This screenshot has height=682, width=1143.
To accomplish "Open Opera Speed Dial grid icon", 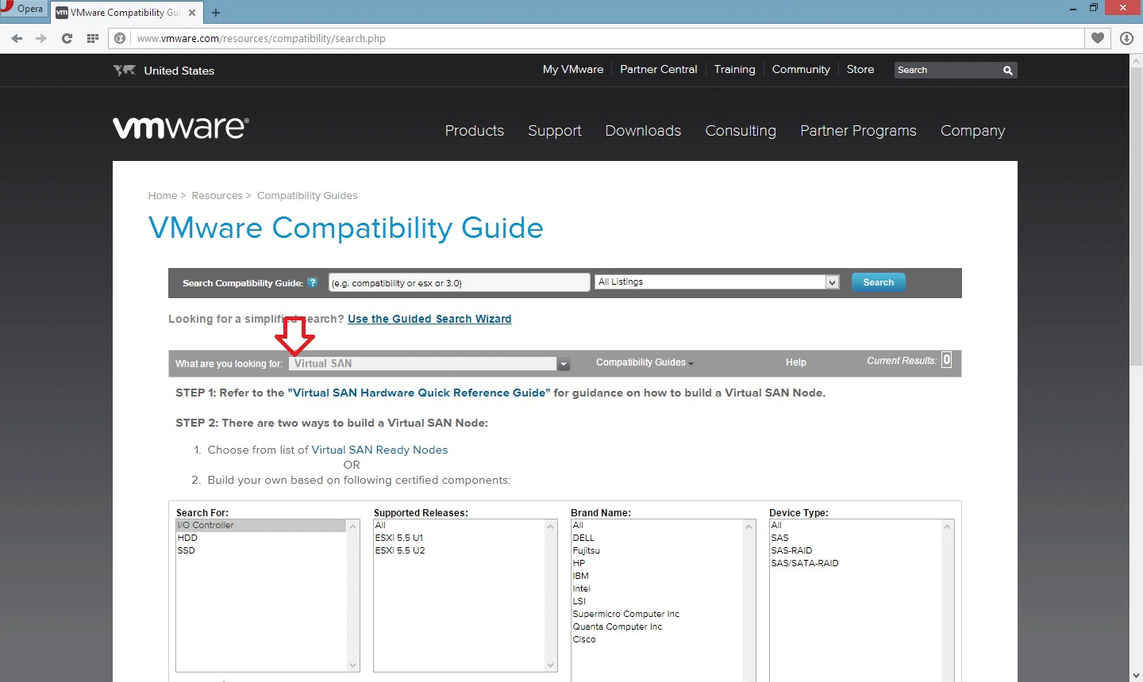I will coord(93,38).
